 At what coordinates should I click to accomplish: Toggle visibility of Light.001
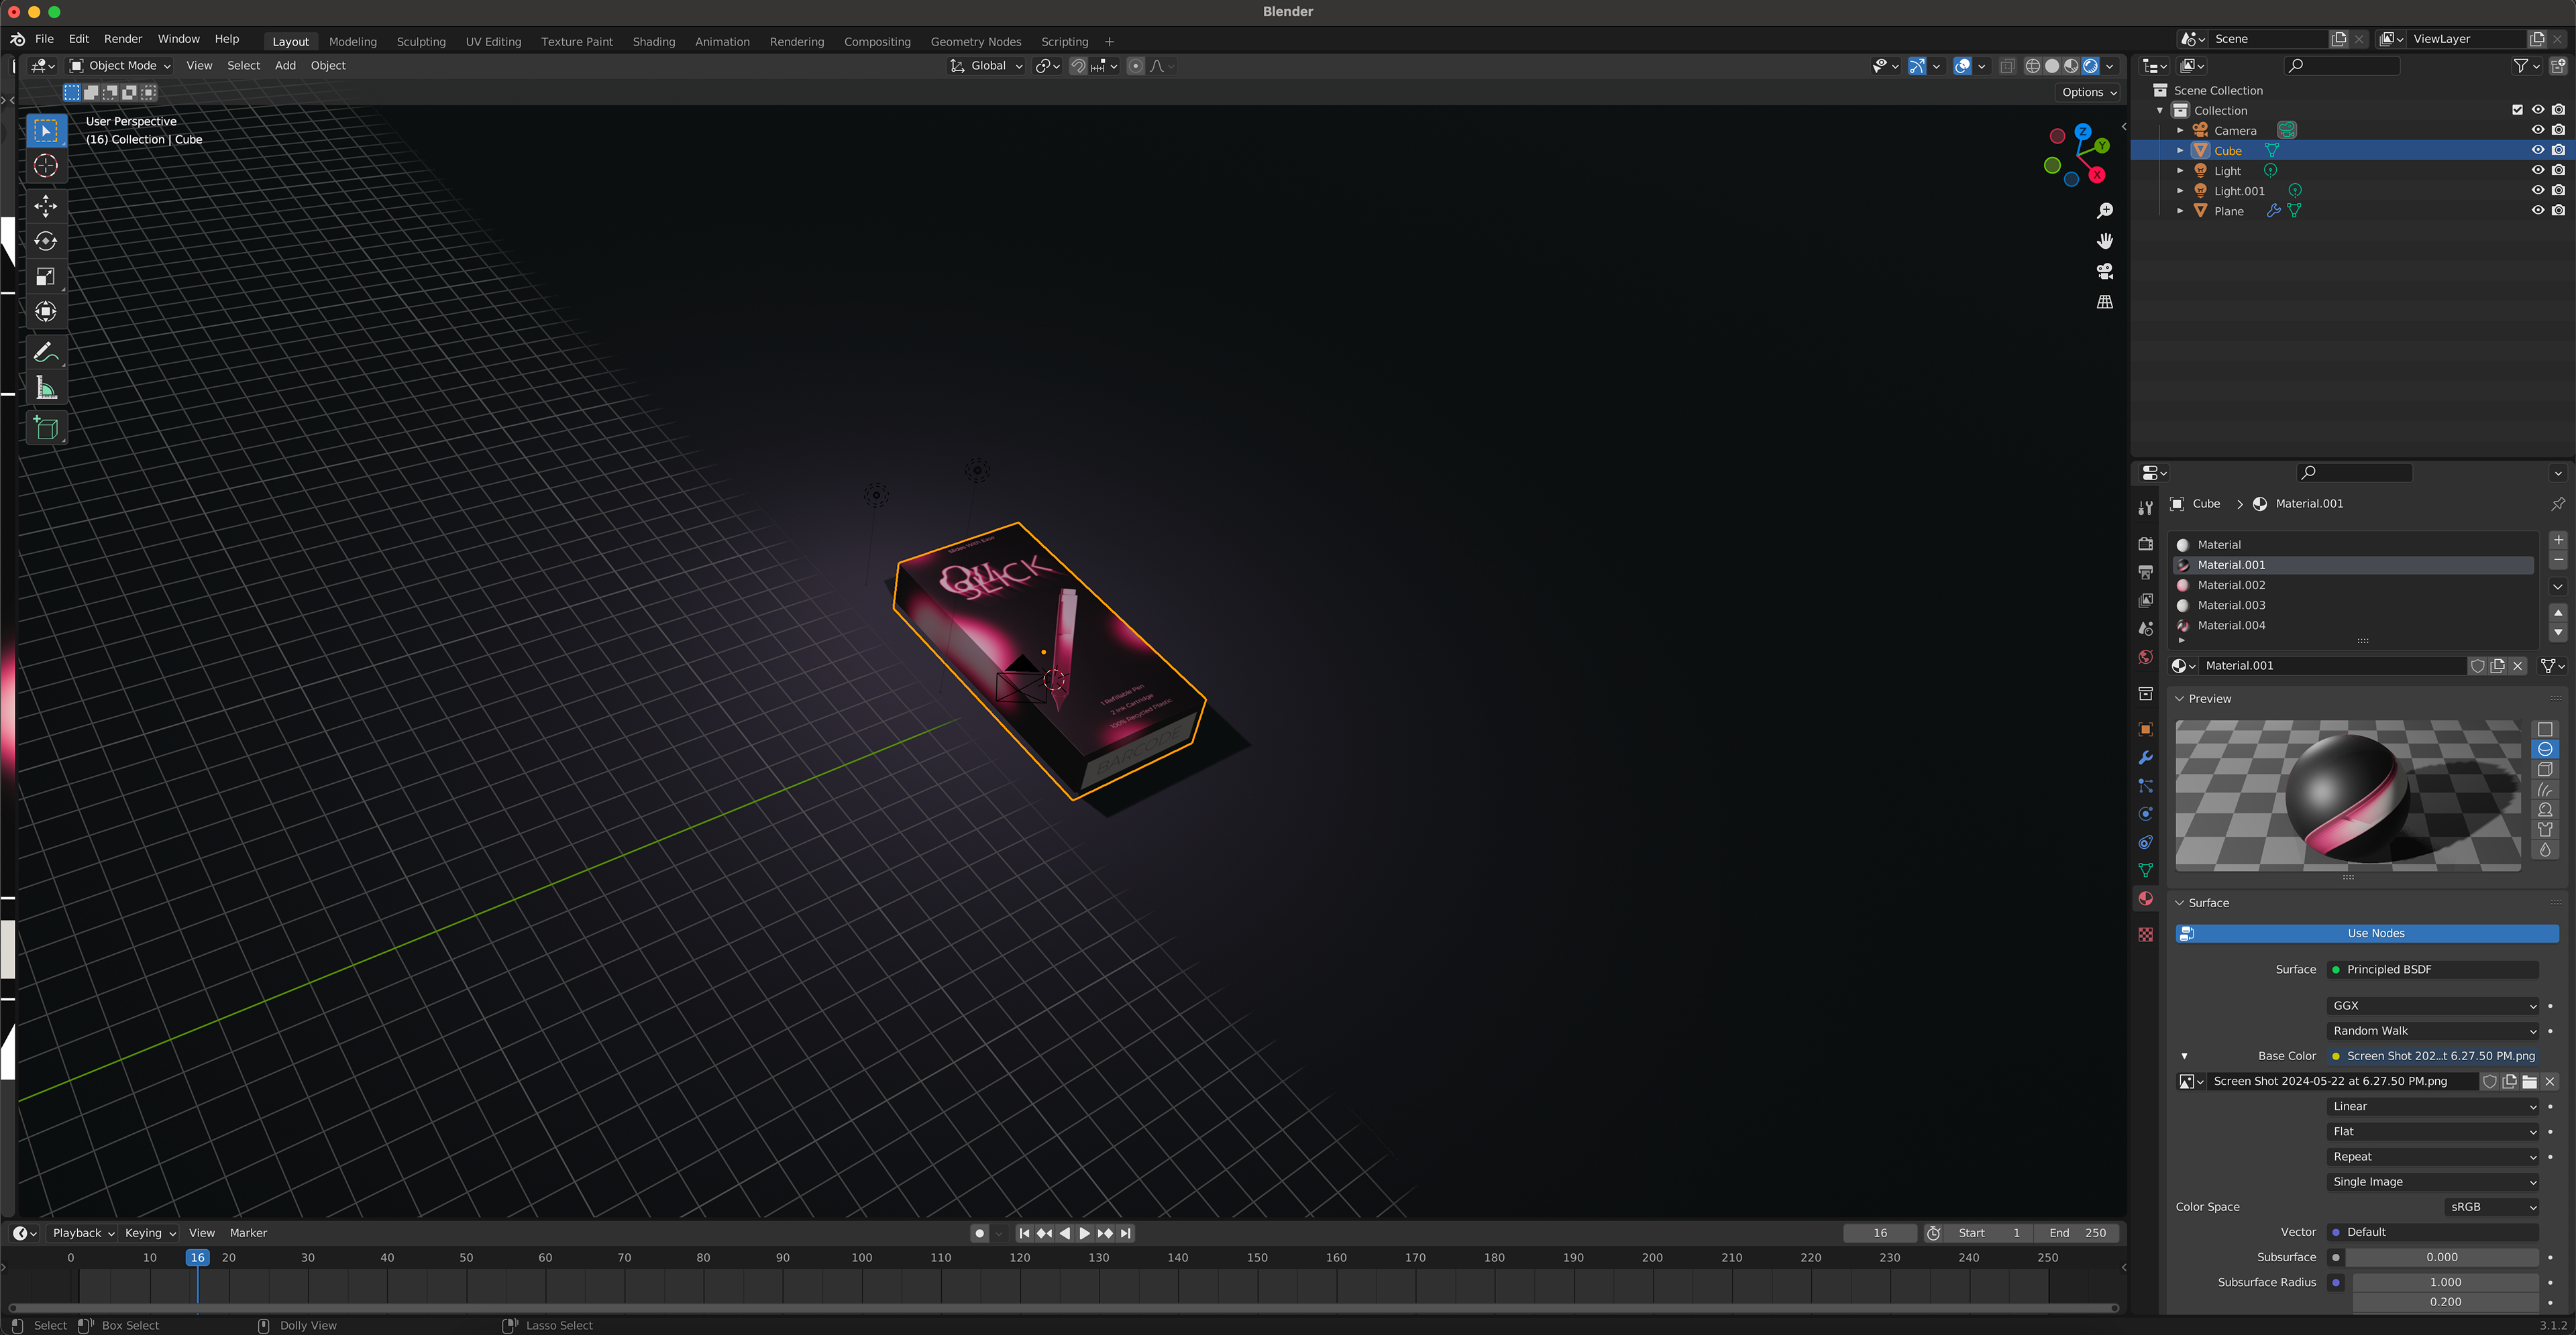tap(2537, 191)
